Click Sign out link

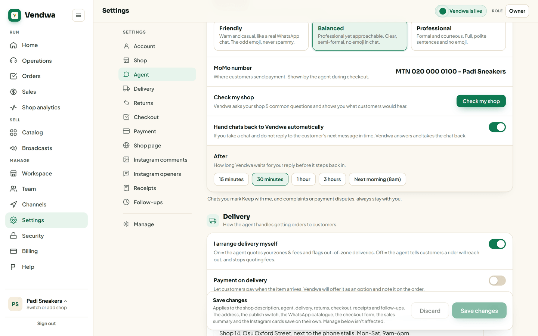46,324
